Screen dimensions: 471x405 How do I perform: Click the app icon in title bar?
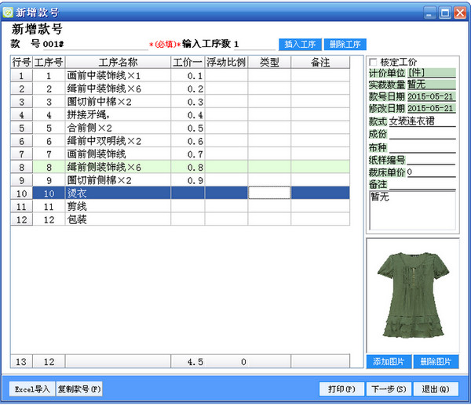[x=8, y=12]
